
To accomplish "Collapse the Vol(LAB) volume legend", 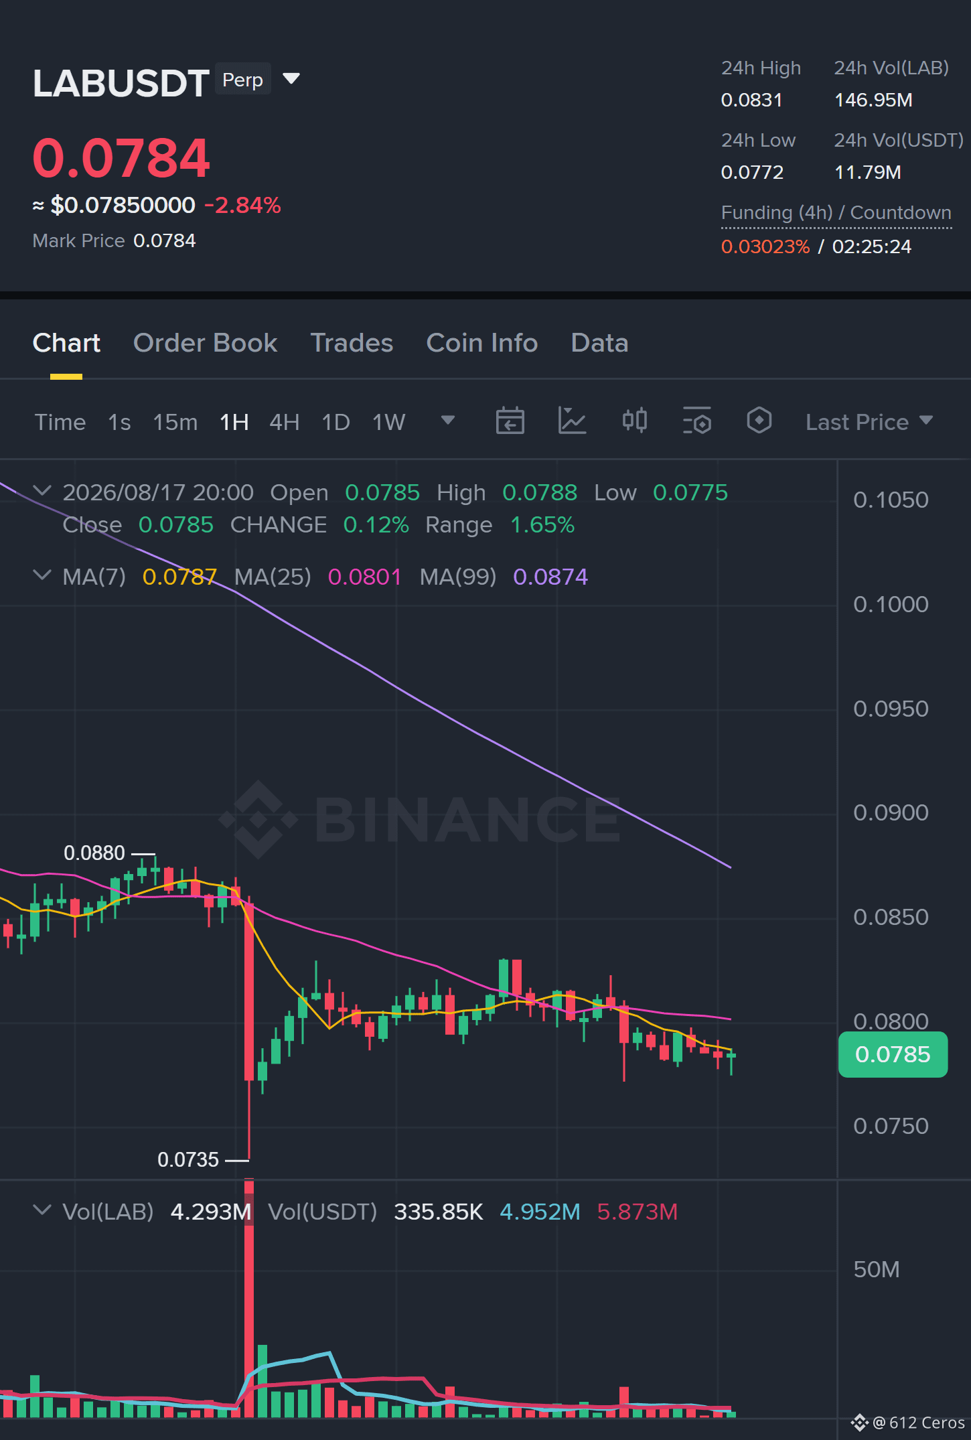I will click(42, 1210).
